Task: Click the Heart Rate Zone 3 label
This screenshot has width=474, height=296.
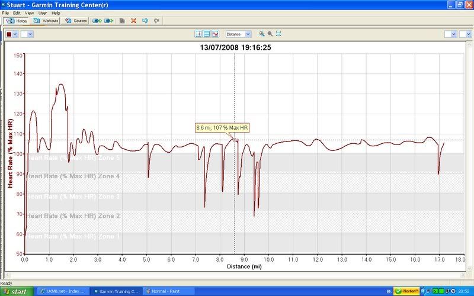Action: (73, 197)
